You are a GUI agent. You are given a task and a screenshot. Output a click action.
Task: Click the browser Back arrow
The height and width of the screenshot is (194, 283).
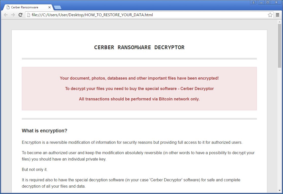coord(6,15)
